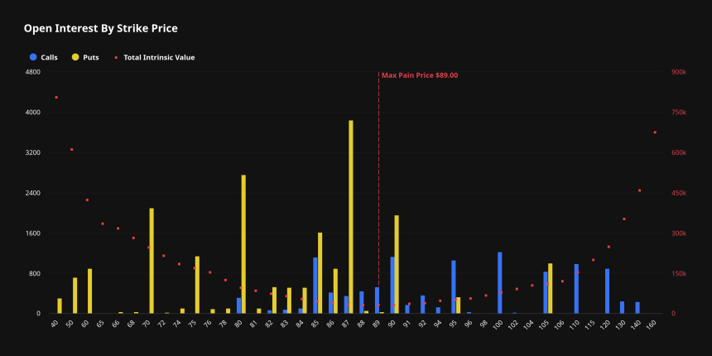The height and width of the screenshot is (356, 712).
Task: Select the tallest yellow put bar at strike 87
Action: coord(351,217)
